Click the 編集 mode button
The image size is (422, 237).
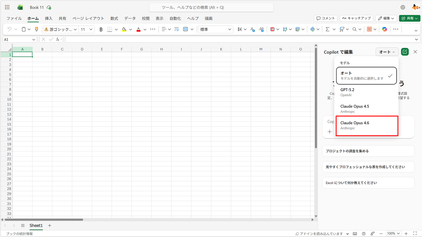coord(386,18)
